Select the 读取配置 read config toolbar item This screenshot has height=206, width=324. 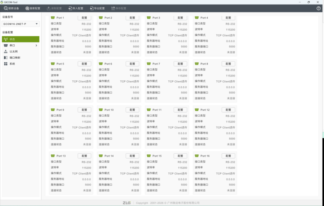(x=54, y=8)
